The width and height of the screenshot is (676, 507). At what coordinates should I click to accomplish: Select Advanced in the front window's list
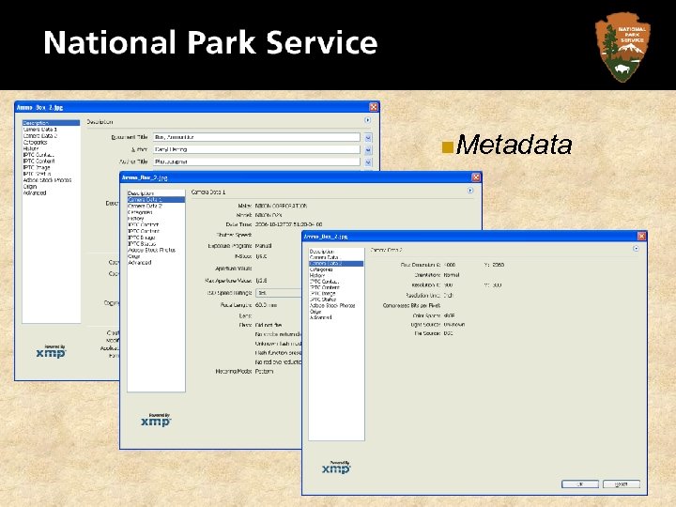point(321,317)
